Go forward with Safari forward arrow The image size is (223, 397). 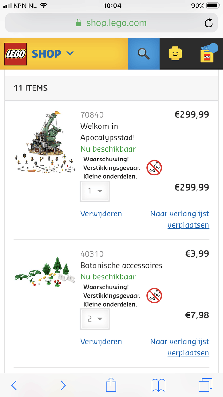pyautogui.click(x=63, y=385)
